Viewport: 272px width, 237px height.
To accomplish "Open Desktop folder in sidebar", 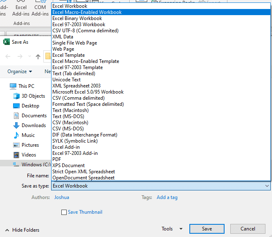I will coord(26,106).
